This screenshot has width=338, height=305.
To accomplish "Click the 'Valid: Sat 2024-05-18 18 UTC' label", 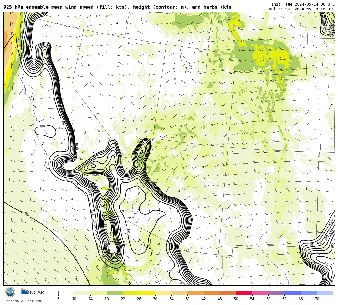I will click(x=302, y=9).
